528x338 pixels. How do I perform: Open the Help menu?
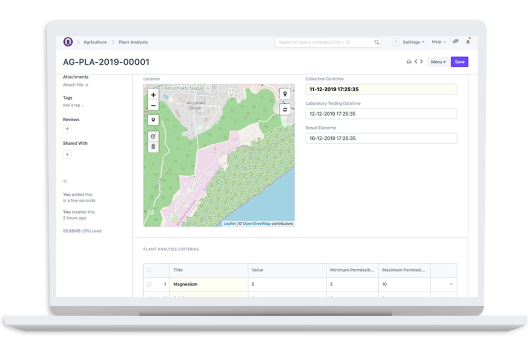click(x=438, y=42)
